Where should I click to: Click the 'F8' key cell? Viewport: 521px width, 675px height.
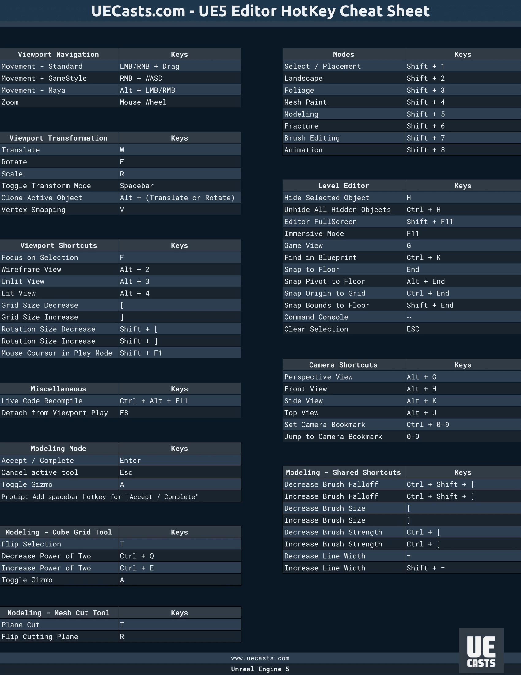tap(179, 413)
